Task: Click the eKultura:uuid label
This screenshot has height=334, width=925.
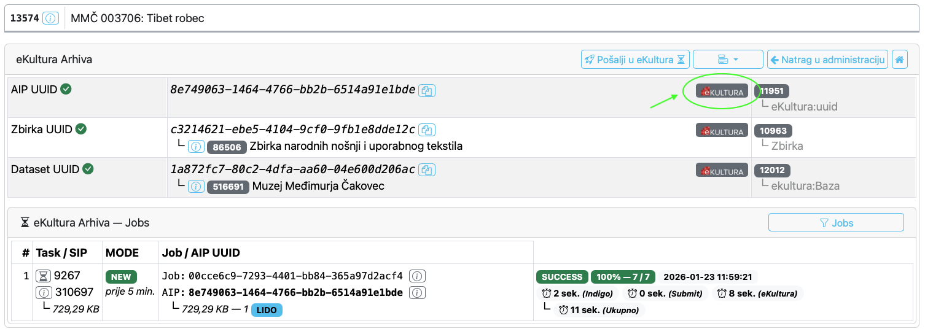Action: coord(804,106)
